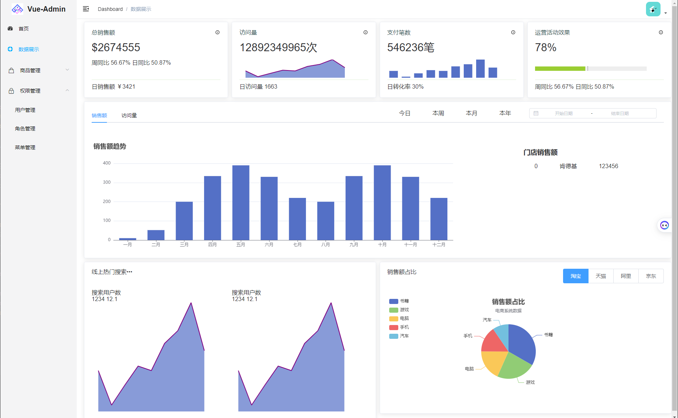Open the avatar dropdown caret
Screen dimensions: 678x418
click(666, 13)
